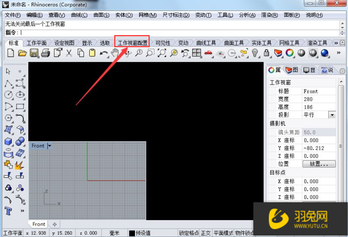Viewport: 348px width, 237px height.
Task: Open the 投影 projection dropdown showing 平行
Action: tap(332, 115)
